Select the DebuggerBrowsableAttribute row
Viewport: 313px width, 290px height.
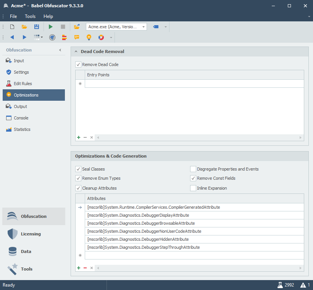[x=194, y=223]
